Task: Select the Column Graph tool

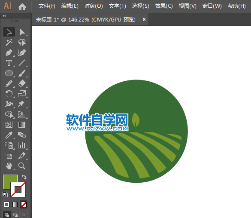Action: tap(22, 145)
